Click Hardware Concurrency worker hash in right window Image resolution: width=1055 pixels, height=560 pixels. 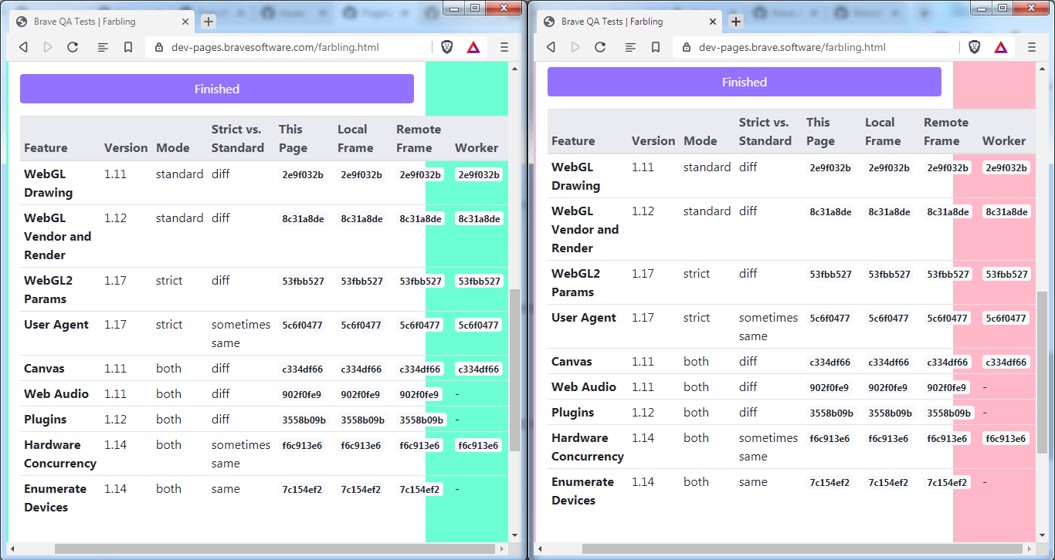[x=1005, y=439]
